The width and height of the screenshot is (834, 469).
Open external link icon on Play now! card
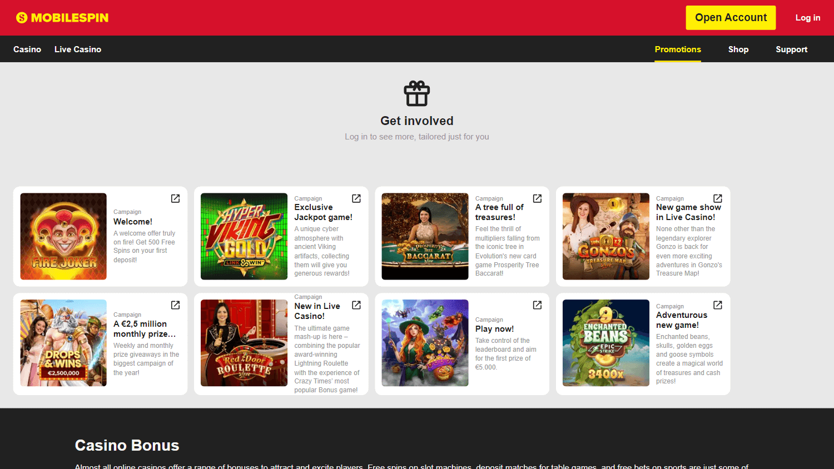pyautogui.click(x=537, y=305)
